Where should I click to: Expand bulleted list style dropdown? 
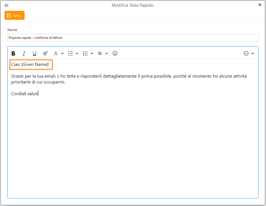[77, 53]
